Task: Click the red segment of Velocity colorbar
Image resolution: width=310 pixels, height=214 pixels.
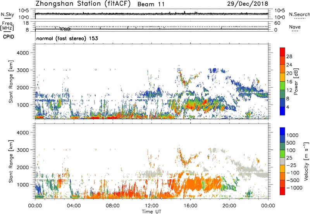Action: point(282,191)
